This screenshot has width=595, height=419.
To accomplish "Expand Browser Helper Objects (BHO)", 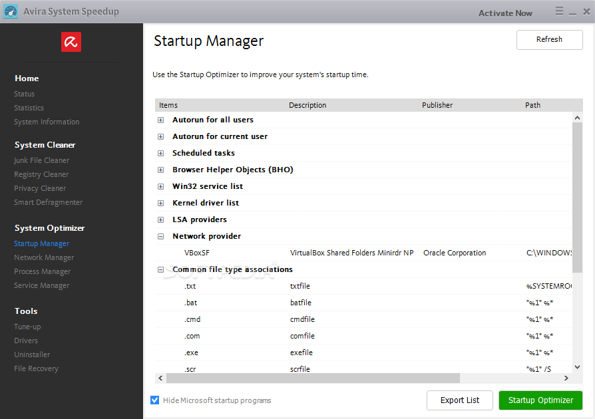I will point(161,170).
